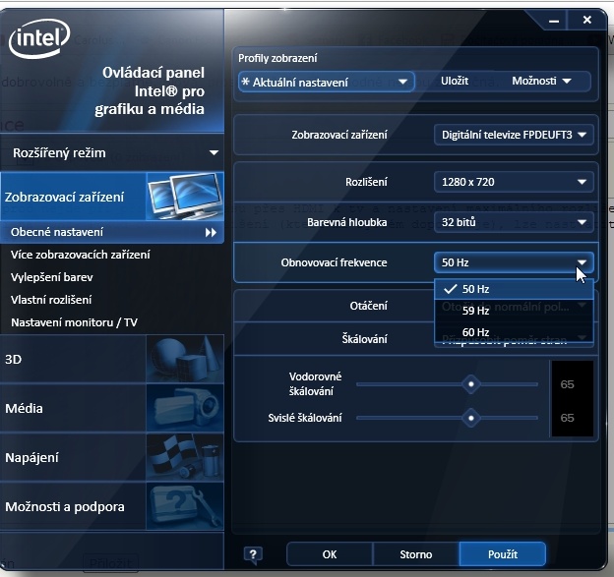Open the Aktuální nastavení profile dropdown

[326, 82]
